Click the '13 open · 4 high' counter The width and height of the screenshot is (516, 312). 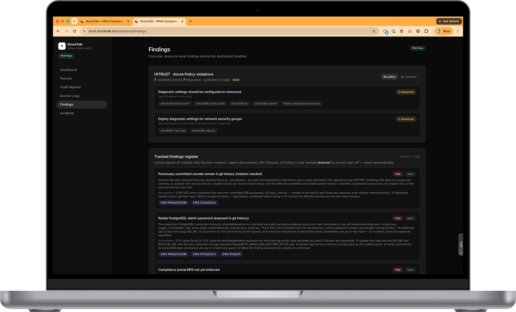coord(409,157)
